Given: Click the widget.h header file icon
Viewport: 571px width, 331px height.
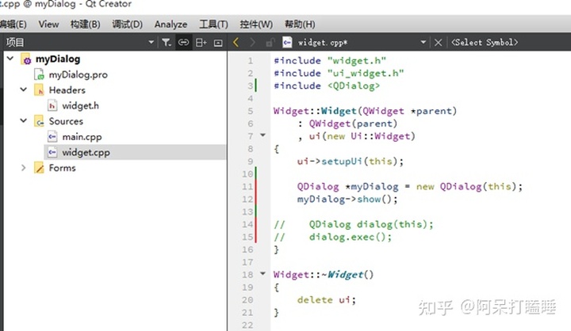Looking at the screenshot, I should click(x=52, y=106).
